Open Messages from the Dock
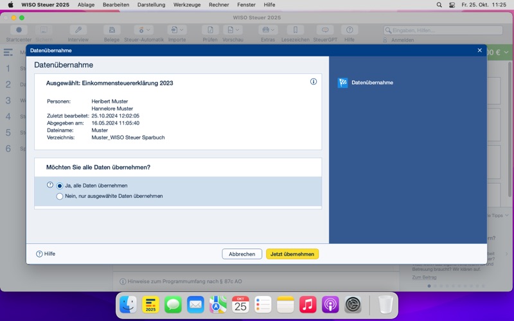This screenshot has height=321, width=514. tap(173, 304)
